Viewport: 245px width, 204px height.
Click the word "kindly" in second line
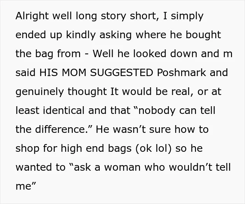[81, 35]
